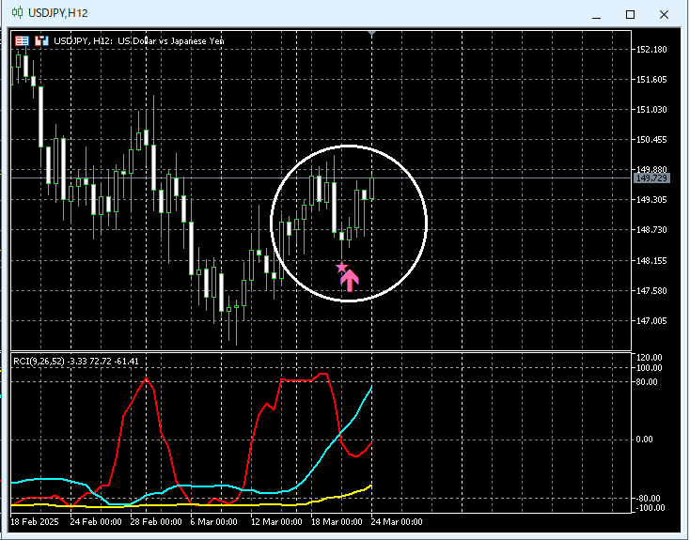Click the 148.730 price scale label
This screenshot has width=690, height=540.
pos(651,229)
